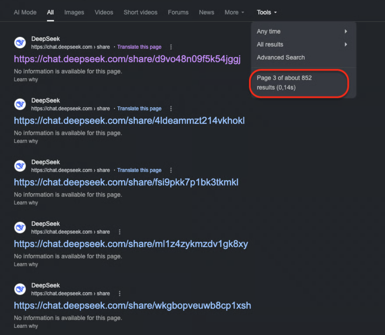Screen dimensions: 385x335
Task: Click DeepSeek site name of wkgbopveuwb8cp1xsh result
Action: [45, 285]
